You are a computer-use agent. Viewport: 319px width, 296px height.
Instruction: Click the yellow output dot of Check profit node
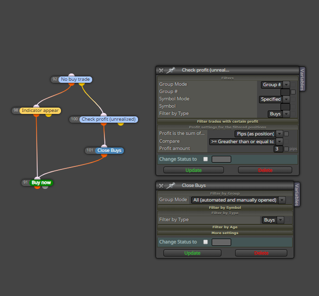coord(120,124)
